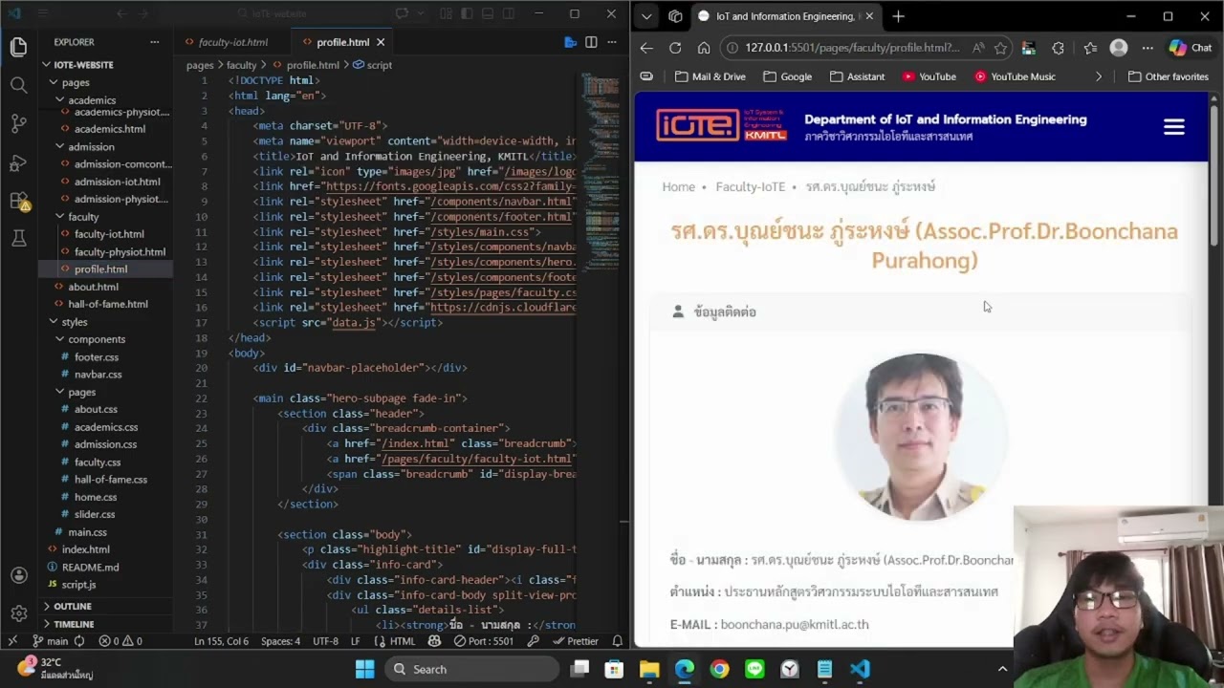Viewport: 1224px width, 688px height.
Task: Close the profile.html editor tab
Action: tap(381, 42)
